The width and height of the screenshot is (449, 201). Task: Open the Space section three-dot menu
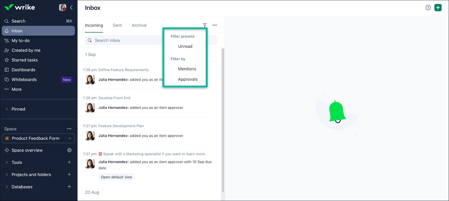pyautogui.click(x=69, y=129)
